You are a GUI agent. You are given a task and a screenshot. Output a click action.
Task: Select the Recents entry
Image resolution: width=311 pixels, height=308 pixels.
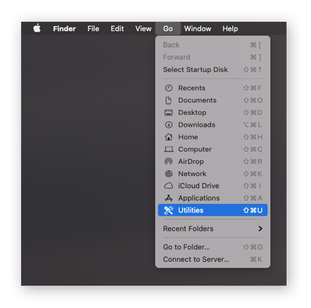point(213,88)
